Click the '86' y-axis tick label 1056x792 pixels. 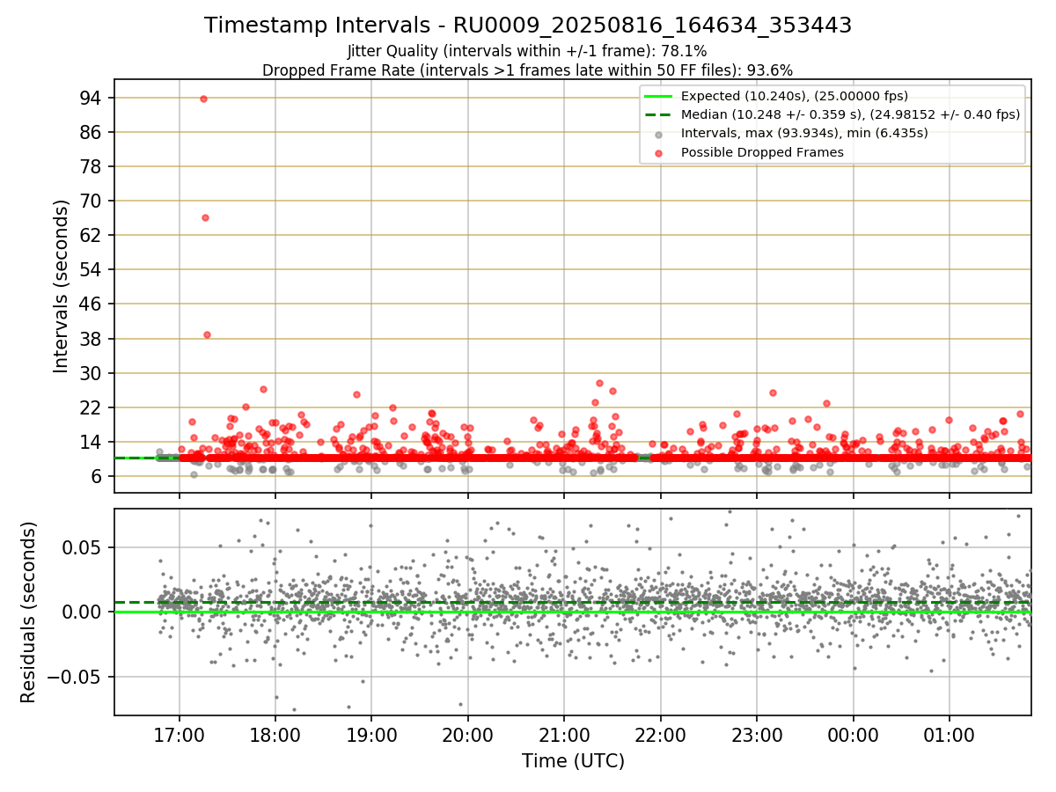click(92, 132)
